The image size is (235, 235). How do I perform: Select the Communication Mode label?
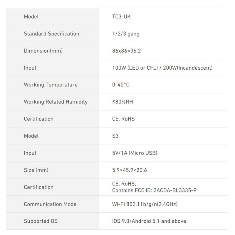pos(50,204)
